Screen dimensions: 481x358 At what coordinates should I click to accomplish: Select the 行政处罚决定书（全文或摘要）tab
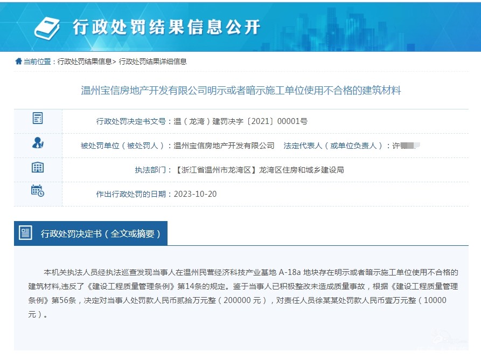click(x=91, y=233)
